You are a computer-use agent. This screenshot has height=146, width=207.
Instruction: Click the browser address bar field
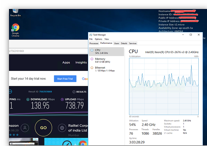point(48,51)
